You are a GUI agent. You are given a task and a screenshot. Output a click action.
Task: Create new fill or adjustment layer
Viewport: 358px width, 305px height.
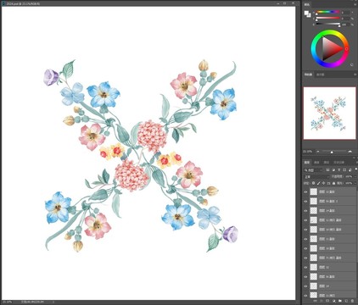click(x=334, y=302)
